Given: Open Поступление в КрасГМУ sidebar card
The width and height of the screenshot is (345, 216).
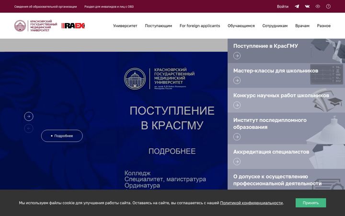Looking at the screenshot, I should coord(286,51).
